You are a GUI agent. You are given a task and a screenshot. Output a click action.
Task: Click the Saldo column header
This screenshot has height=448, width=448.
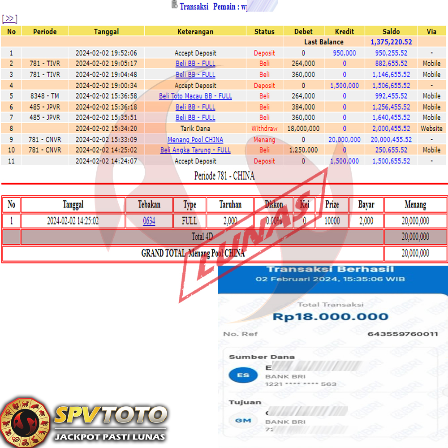pyautogui.click(x=391, y=31)
